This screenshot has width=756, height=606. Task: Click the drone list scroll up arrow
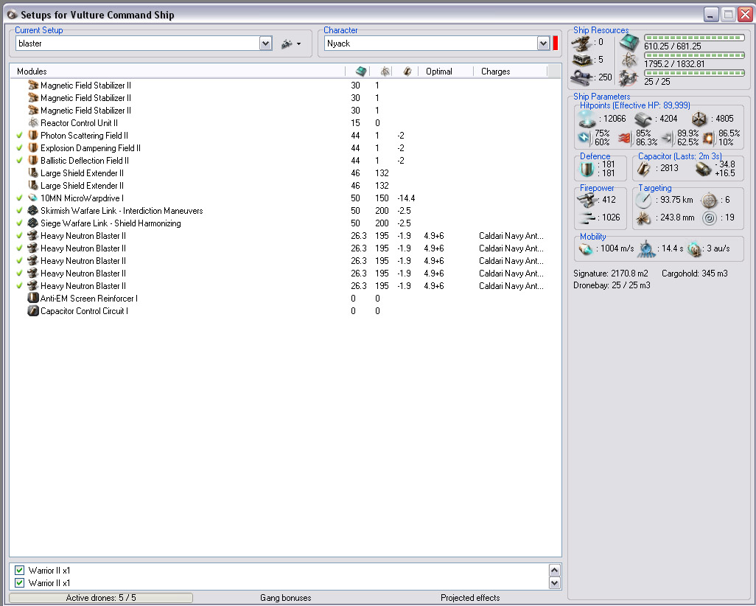pos(554,571)
